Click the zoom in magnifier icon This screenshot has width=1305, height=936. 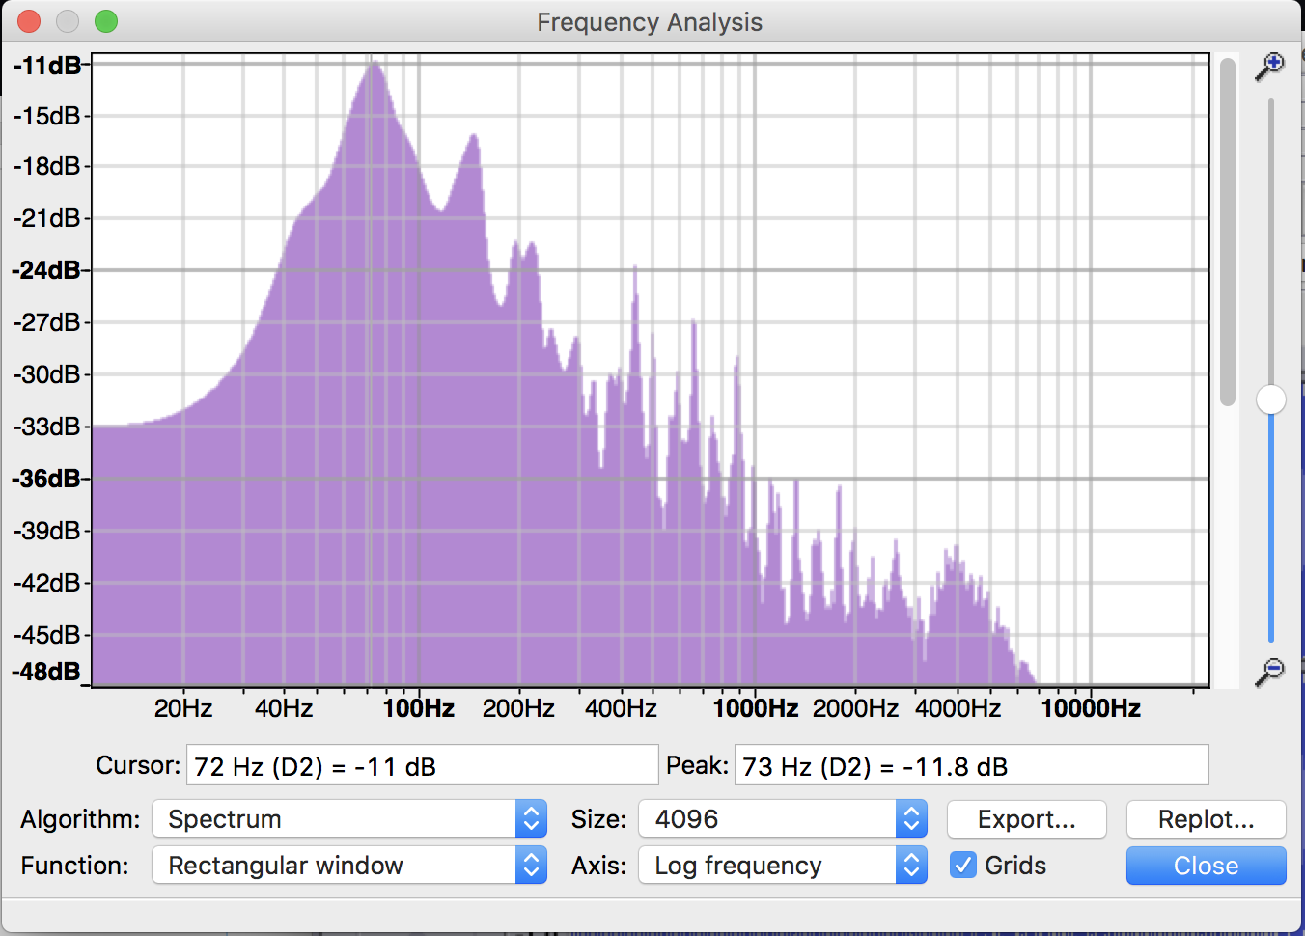click(1269, 67)
